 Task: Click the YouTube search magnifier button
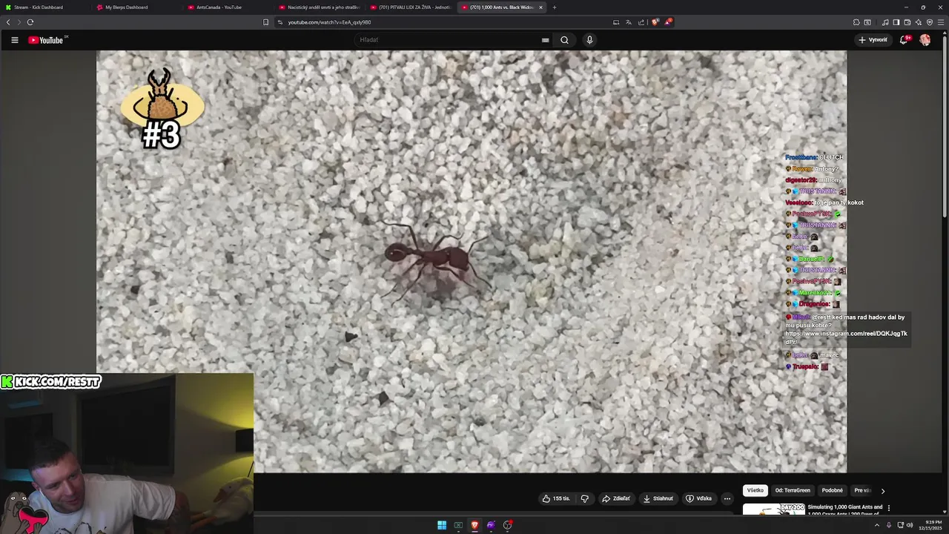coord(564,40)
